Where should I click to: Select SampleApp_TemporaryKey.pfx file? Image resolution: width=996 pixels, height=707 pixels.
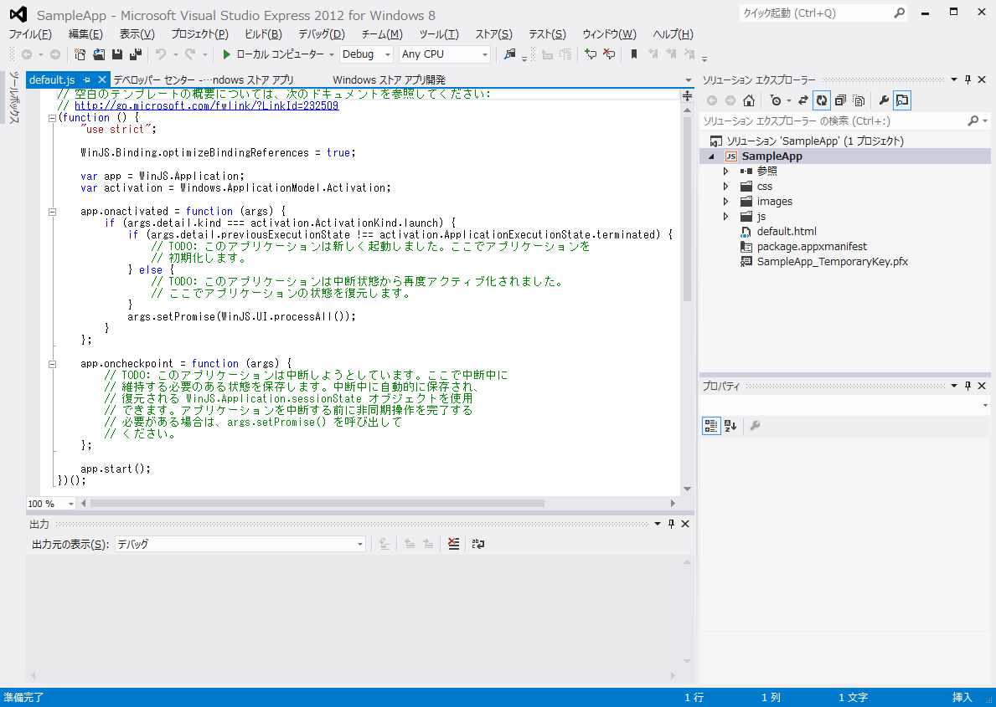click(832, 262)
